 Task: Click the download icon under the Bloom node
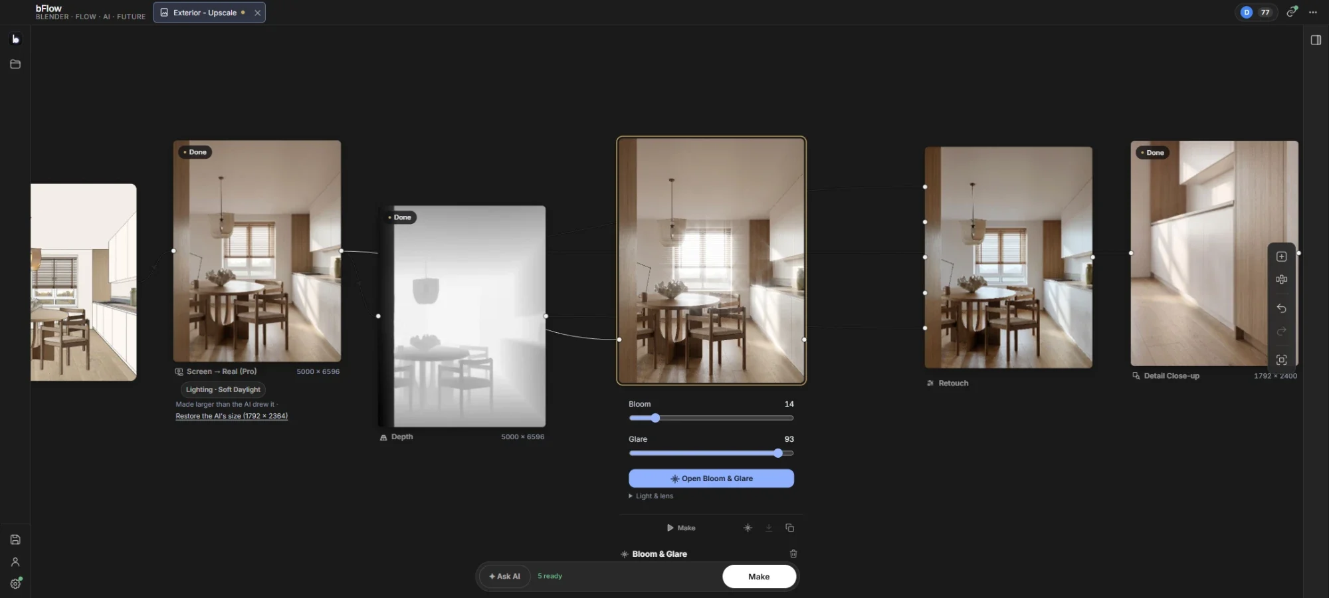coord(769,528)
